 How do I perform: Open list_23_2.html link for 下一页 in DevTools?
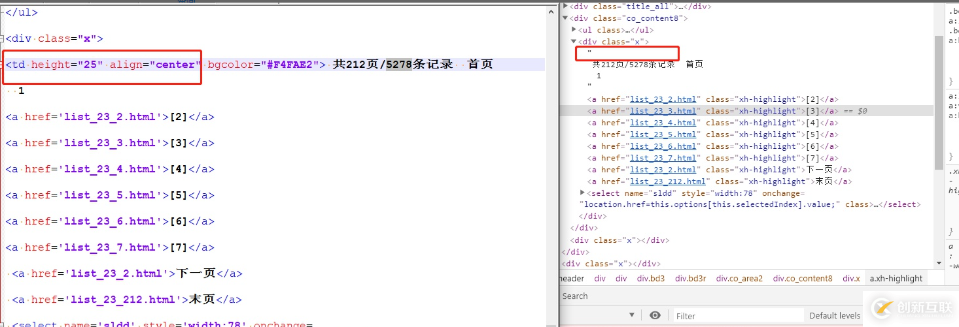click(663, 170)
